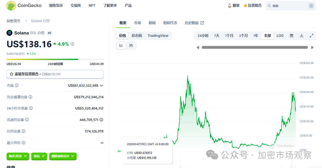
Task: Select the 1年 time range
Action: pos(256,36)
